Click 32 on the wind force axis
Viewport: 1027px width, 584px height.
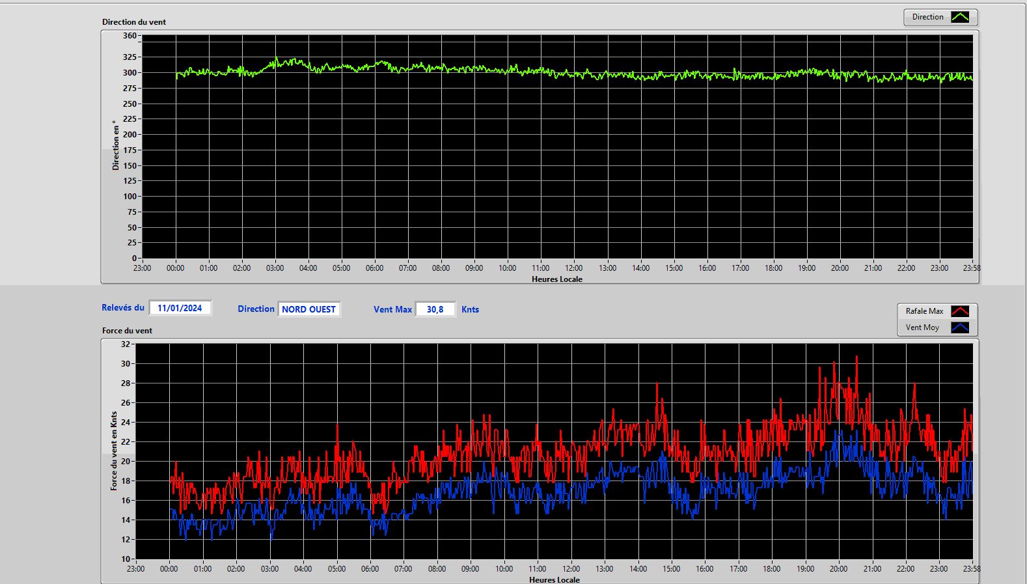pos(126,344)
